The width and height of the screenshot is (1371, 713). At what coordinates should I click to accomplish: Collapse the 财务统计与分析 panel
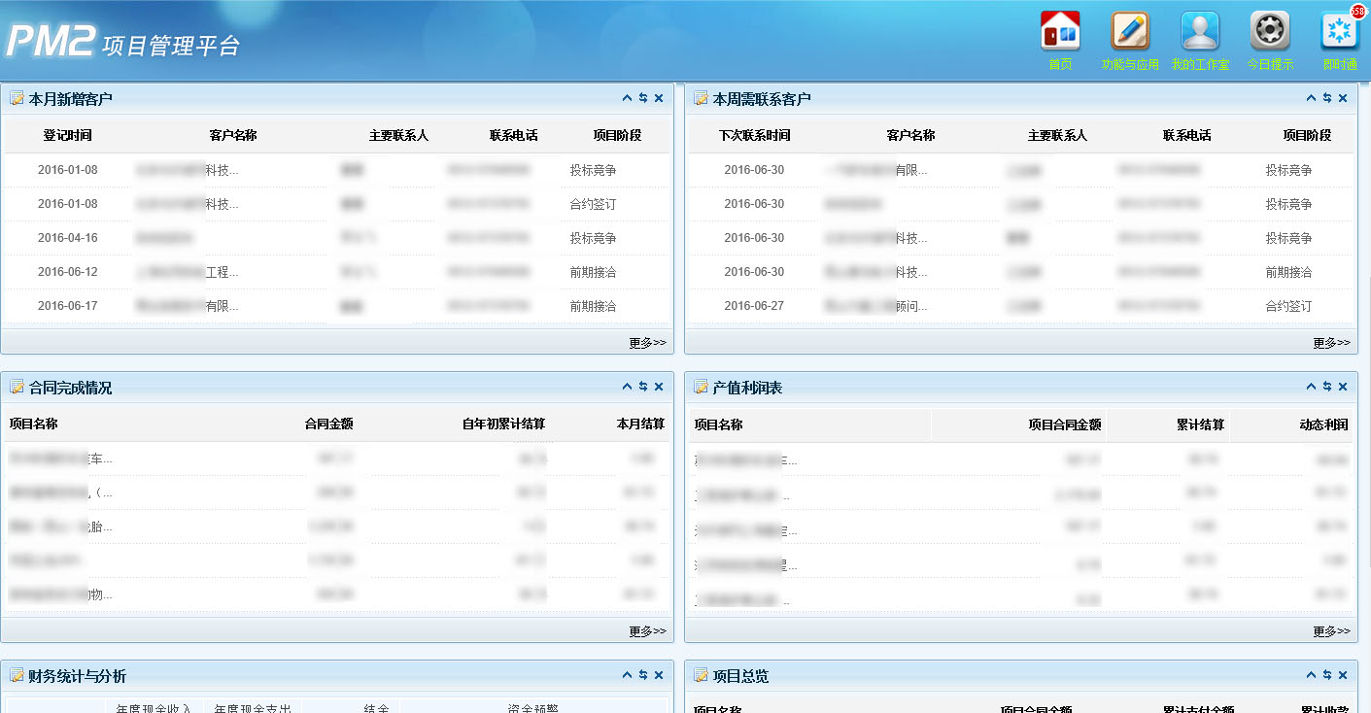pos(627,675)
